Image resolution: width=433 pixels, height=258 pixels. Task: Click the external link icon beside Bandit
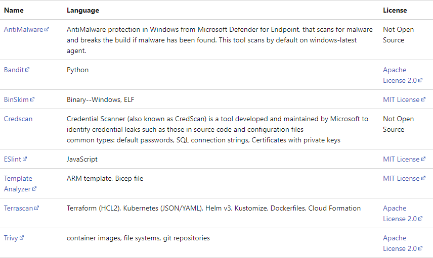pos(27,70)
